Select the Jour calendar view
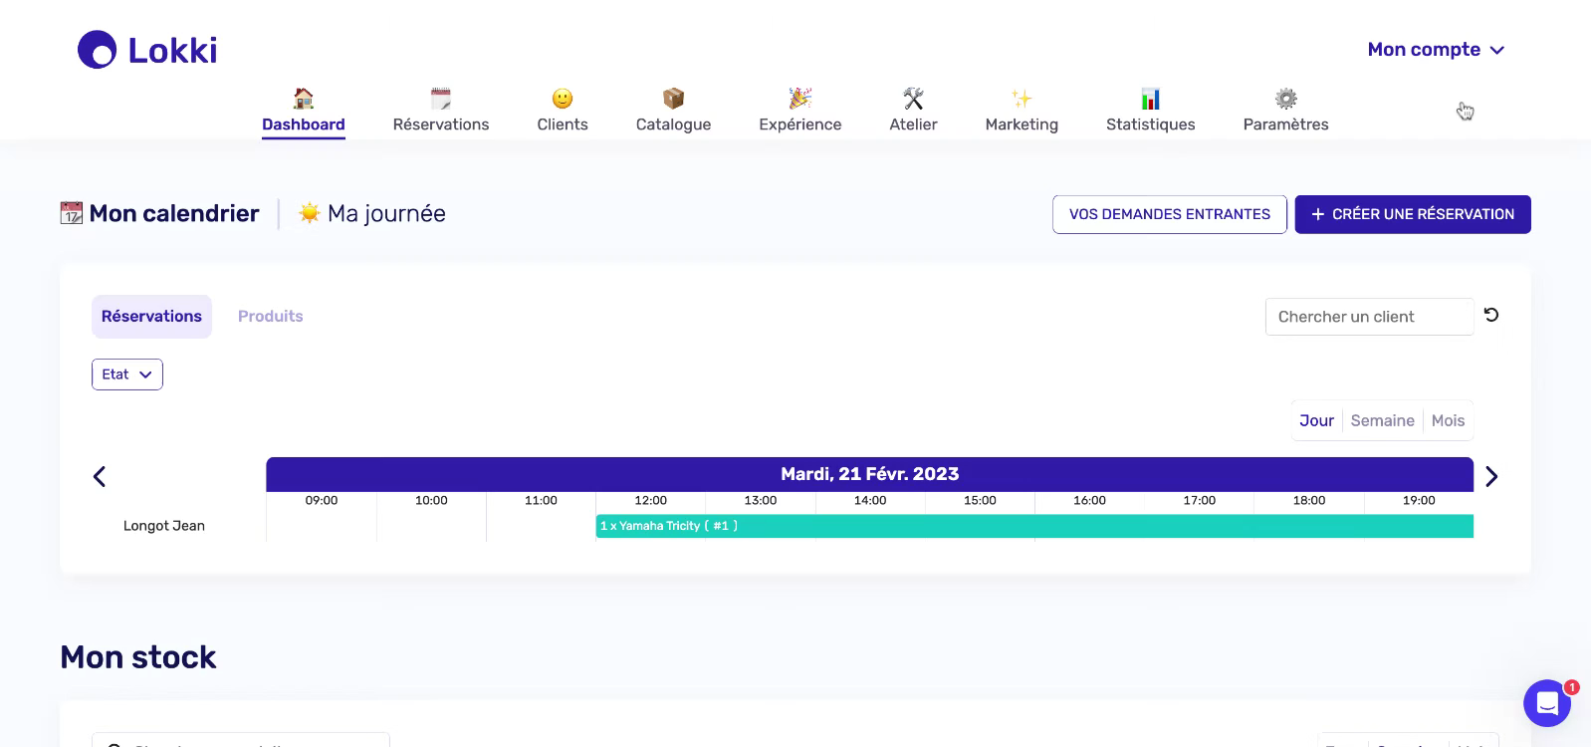1591x747 pixels. click(x=1316, y=420)
